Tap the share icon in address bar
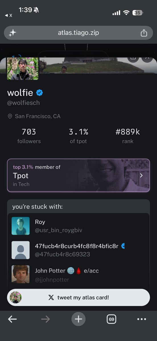This screenshot has height=341, width=157. [x=144, y=33]
